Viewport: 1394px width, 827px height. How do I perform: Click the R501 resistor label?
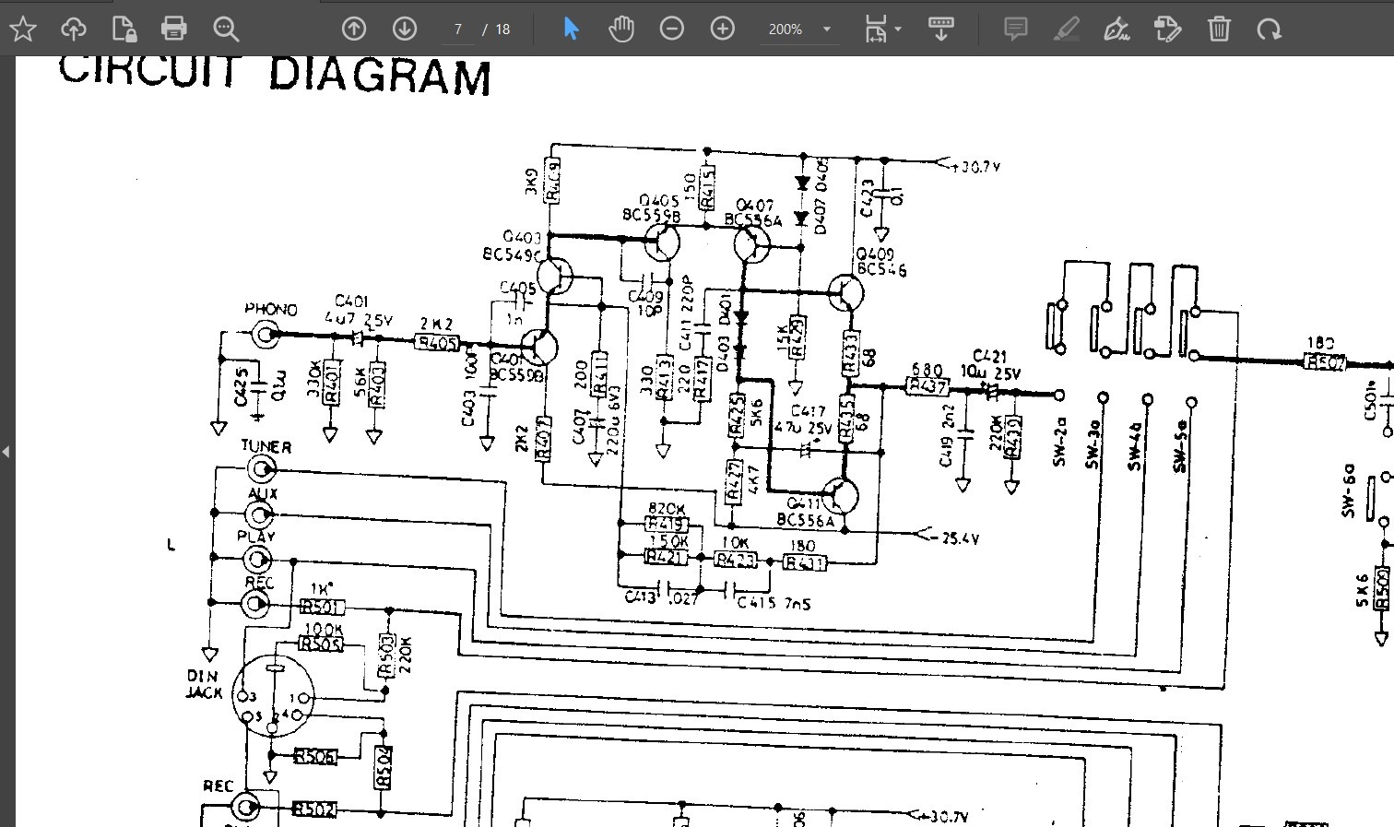(x=323, y=607)
